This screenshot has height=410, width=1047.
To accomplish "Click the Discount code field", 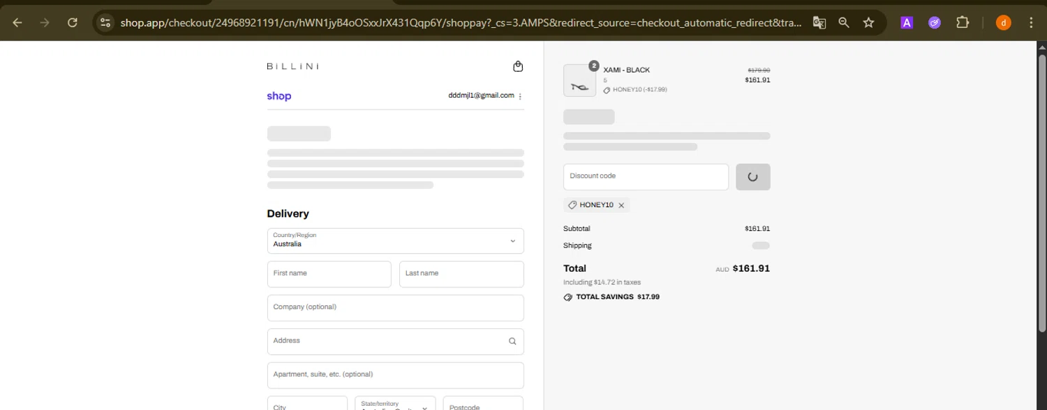I will point(646,176).
